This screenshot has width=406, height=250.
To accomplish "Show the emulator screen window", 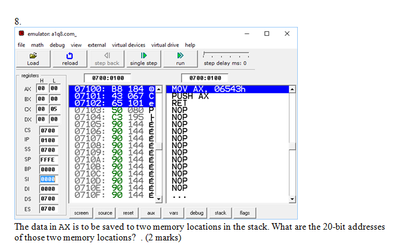I will [x=81, y=213].
